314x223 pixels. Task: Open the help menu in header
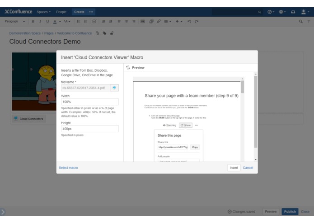(271, 12)
